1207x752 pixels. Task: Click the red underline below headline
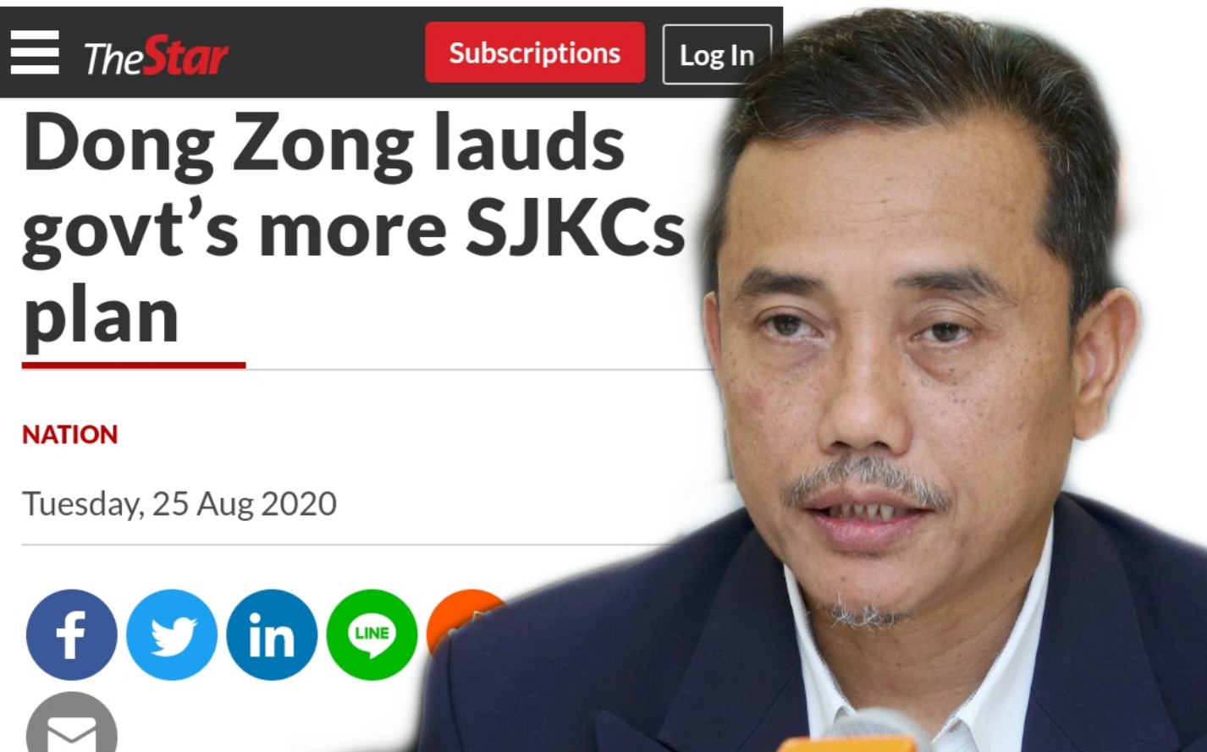(x=134, y=365)
